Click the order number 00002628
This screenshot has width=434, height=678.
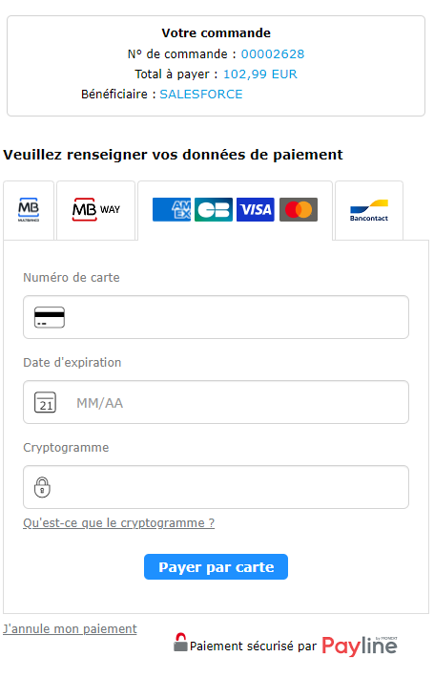[273, 54]
